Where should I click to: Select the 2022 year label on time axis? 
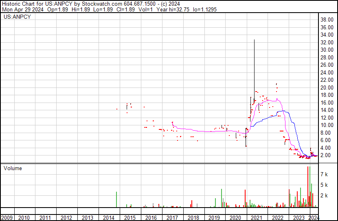point(277,218)
